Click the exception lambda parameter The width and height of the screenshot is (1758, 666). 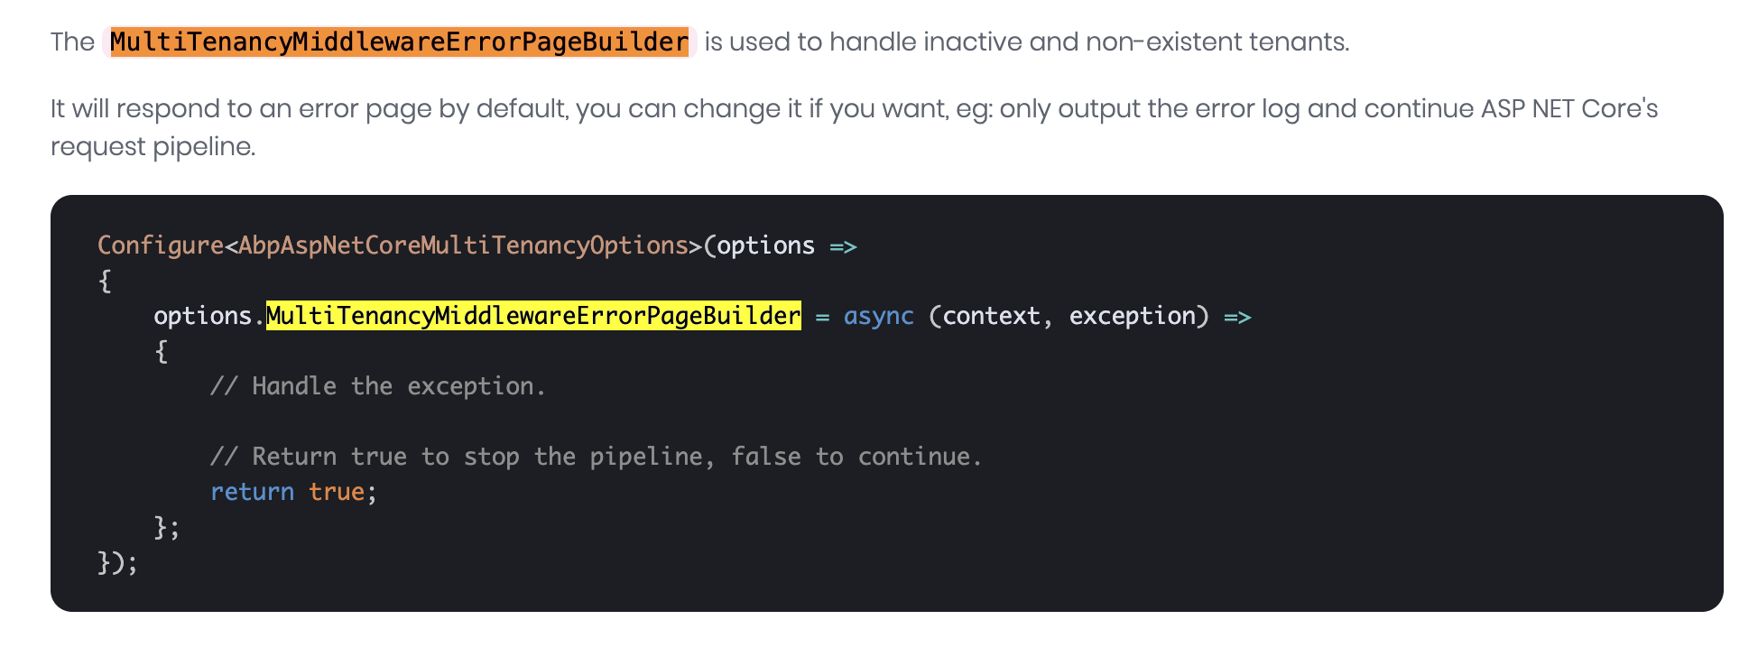[1132, 316]
